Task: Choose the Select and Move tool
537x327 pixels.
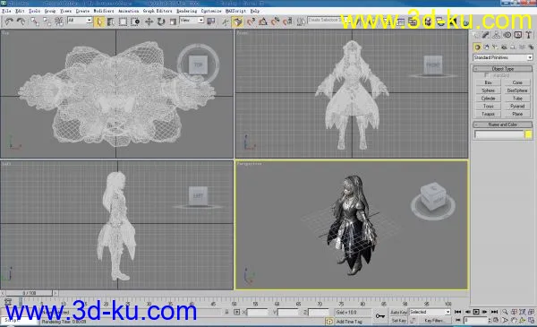Action: pyautogui.click(x=149, y=22)
